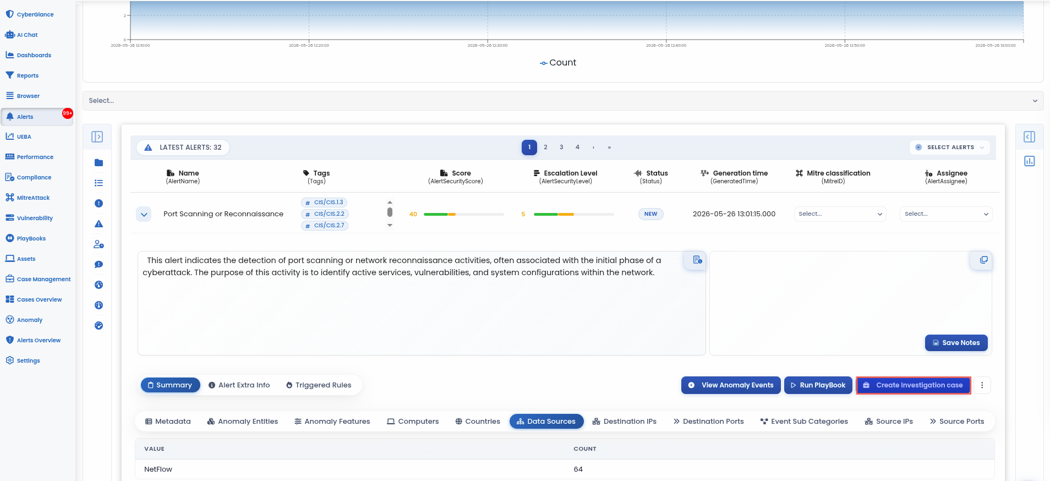
Task: Collapse the left panel toggle icon
Action: click(97, 136)
